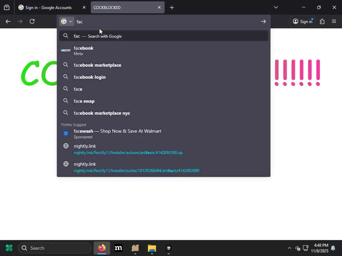Open the notifications bell icon

click(333, 248)
